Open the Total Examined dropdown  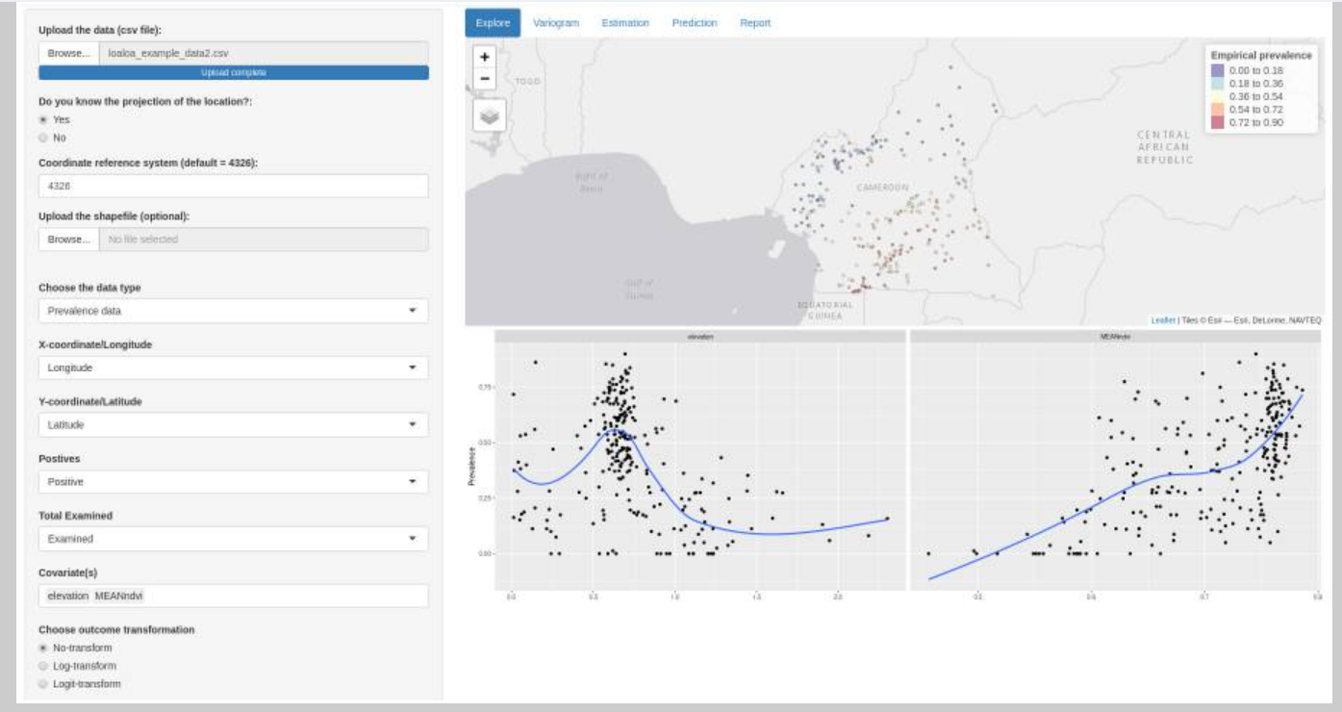click(233, 539)
